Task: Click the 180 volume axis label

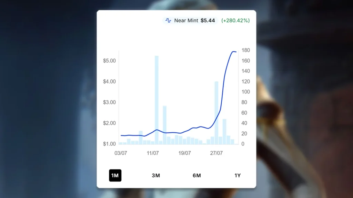Action: click(245, 51)
